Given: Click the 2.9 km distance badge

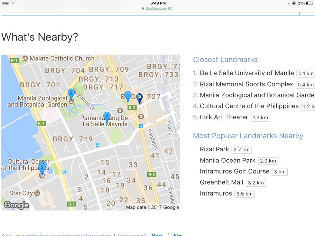Looking at the screenshot, I should click(x=268, y=161).
